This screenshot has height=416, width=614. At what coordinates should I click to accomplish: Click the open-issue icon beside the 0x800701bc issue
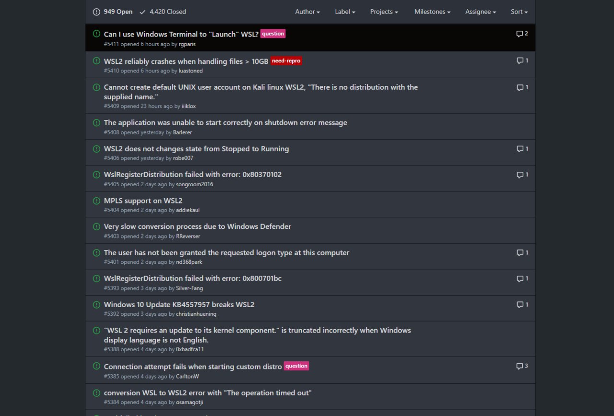point(96,278)
